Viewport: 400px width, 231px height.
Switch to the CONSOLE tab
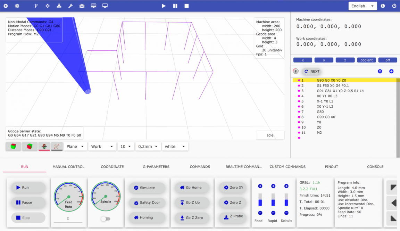pos(375,167)
